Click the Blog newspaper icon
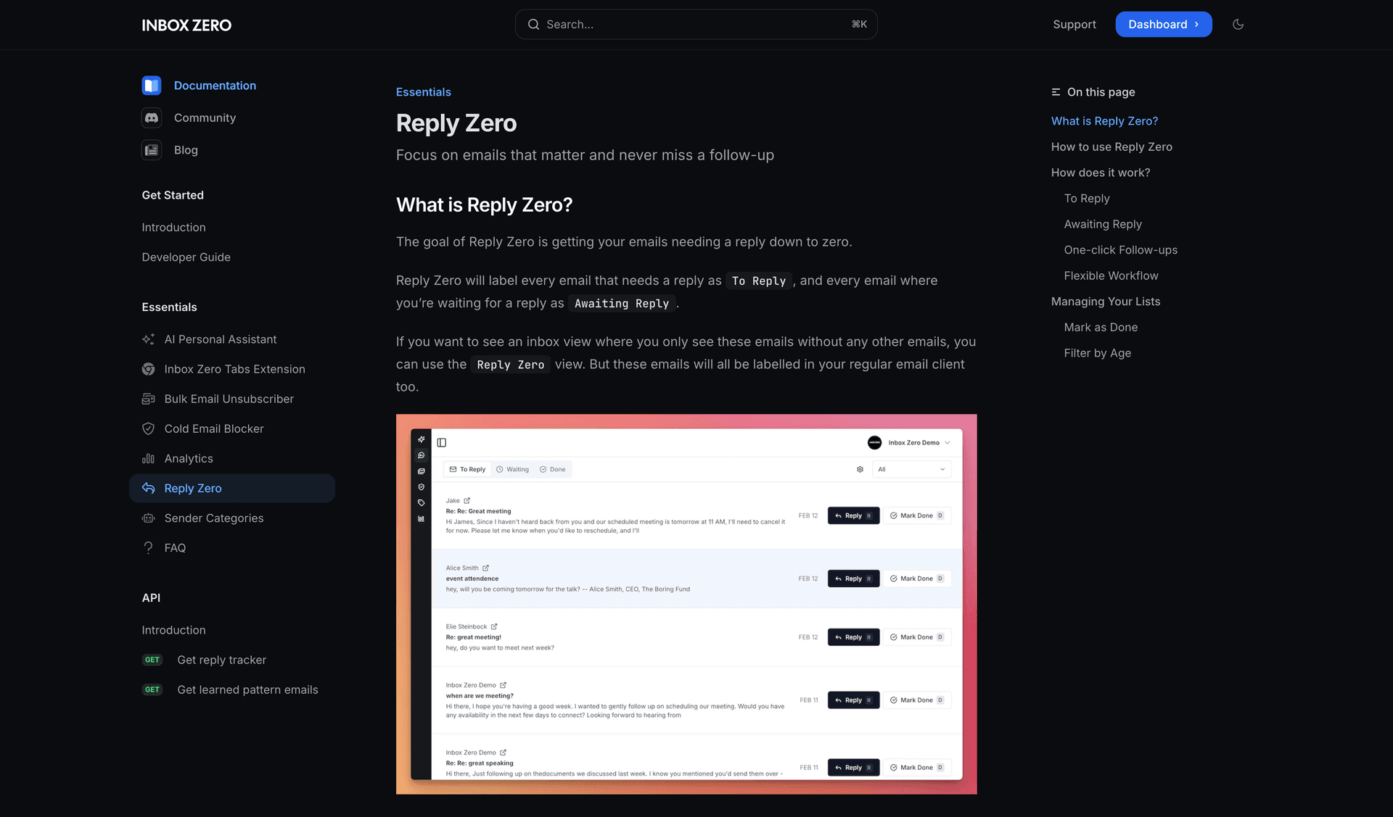1393x817 pixels. [151, 150]
